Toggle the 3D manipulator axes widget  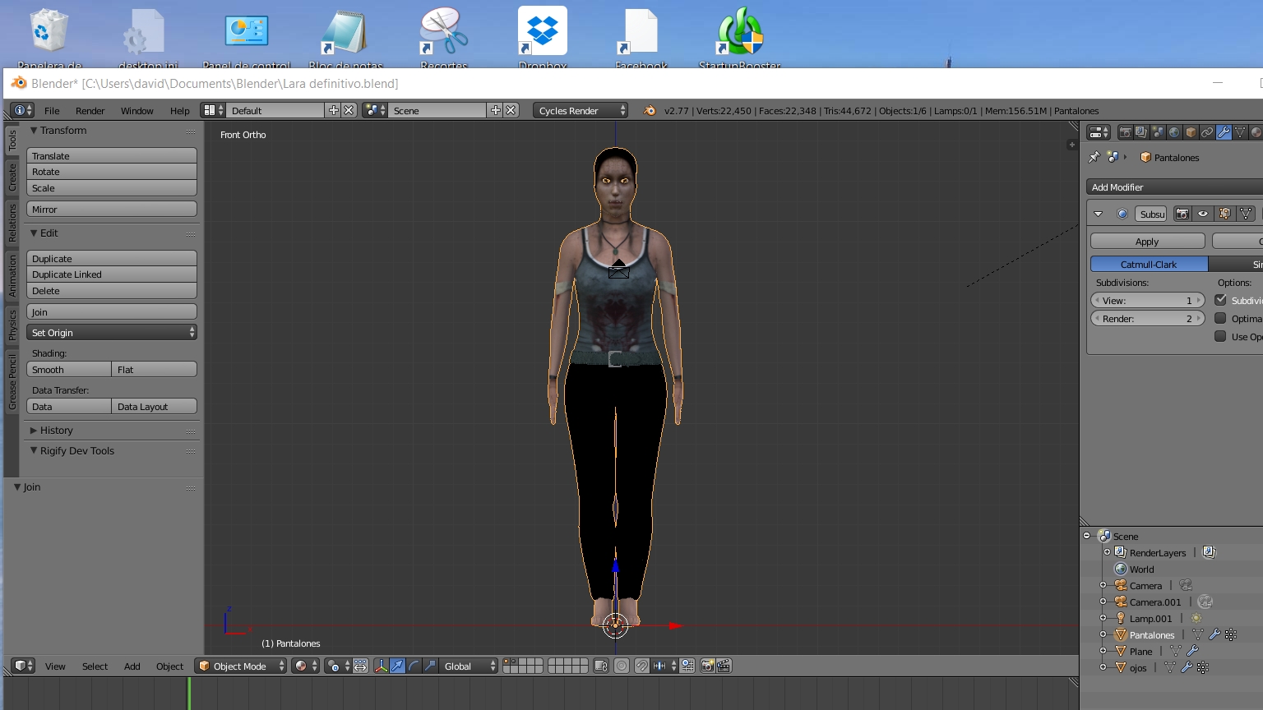[382, 666]
